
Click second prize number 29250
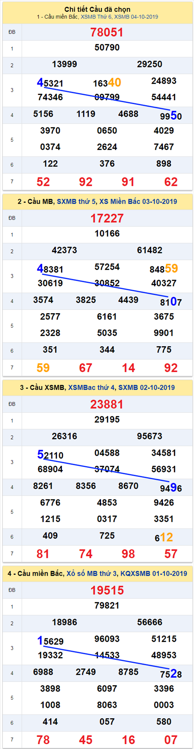150,64
